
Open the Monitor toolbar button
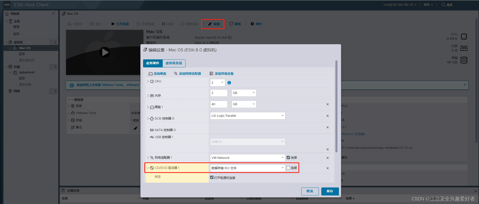pos(96,24)
